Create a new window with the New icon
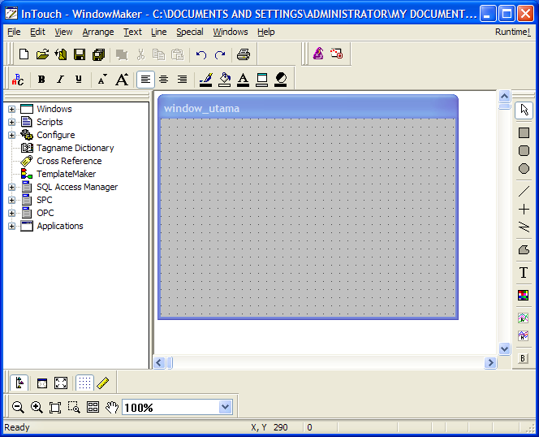Screen dimensions: 539x437 click(x=24, y=54)
